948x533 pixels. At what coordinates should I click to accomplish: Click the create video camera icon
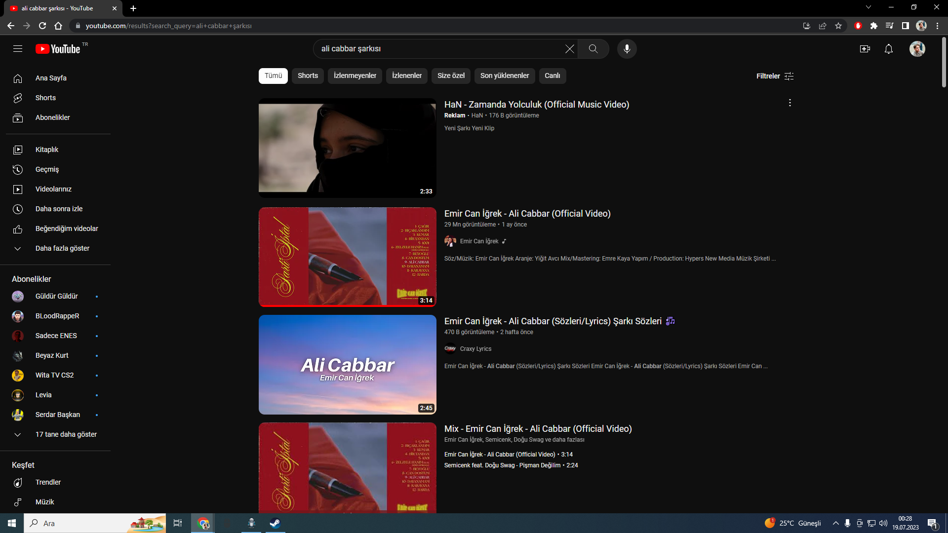pos(865,49)
